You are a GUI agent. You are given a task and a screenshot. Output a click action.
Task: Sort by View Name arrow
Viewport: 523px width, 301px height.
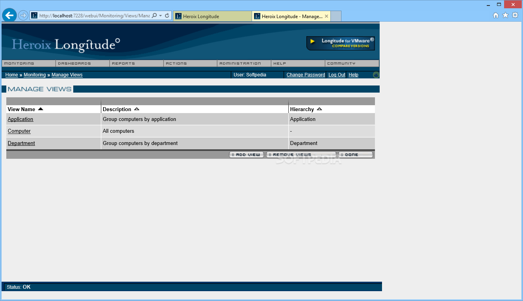(41, 109)
